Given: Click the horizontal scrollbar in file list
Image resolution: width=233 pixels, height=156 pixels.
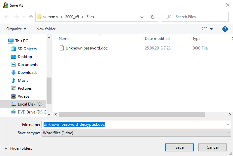Looking at the screenshot, I should click(132, 114).
